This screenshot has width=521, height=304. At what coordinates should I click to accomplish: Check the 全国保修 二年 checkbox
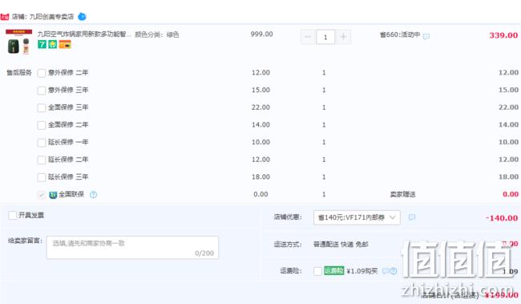click(x=42, y=125)
